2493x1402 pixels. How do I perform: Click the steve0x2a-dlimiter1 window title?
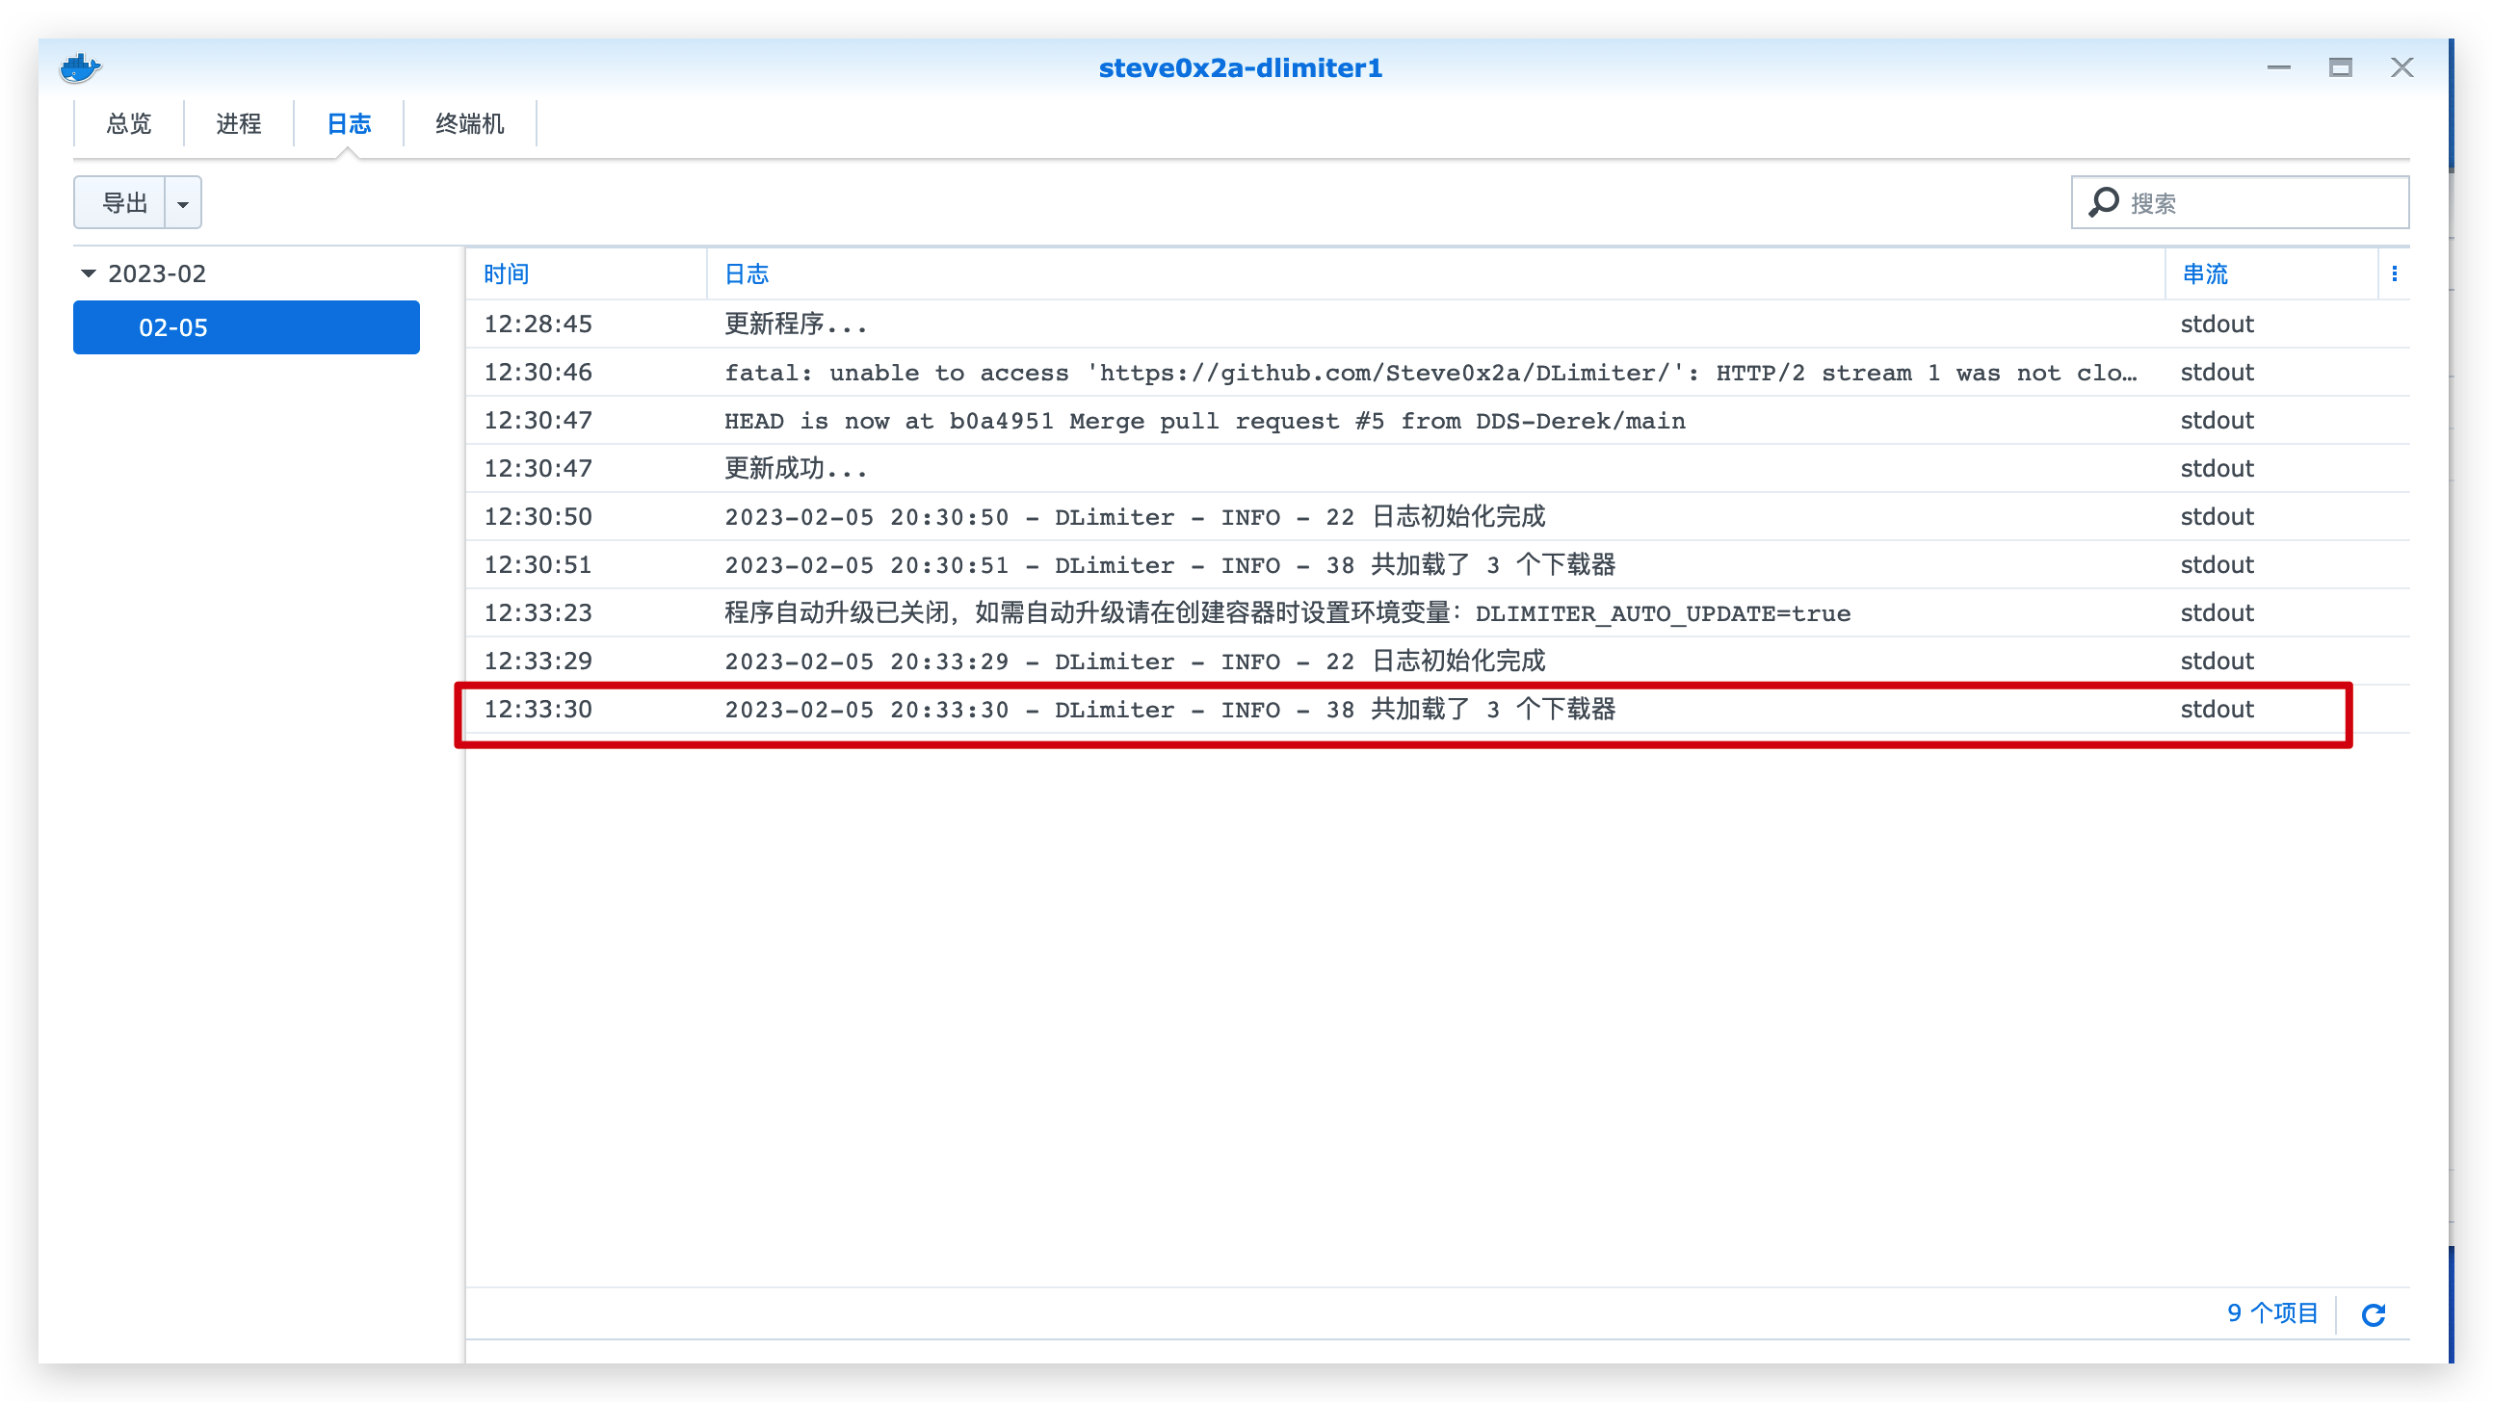click(1240, 67)
